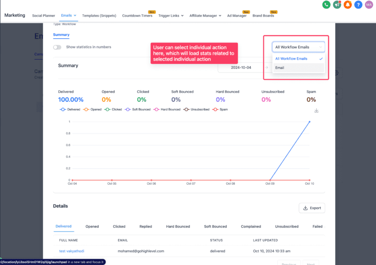Viewport: 376px width, 265px height.
Task: Click the Opened 0% statistic
Action: point(106,100)
